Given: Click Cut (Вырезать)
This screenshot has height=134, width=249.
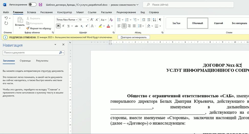Looking at the screenshot, I should (x=33, y=18).
